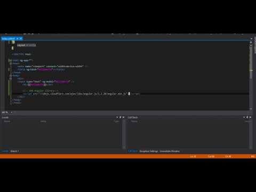Open the Call Stack window position dropdown
This screenshot has height=192, width=256.
tap(244, 117)
